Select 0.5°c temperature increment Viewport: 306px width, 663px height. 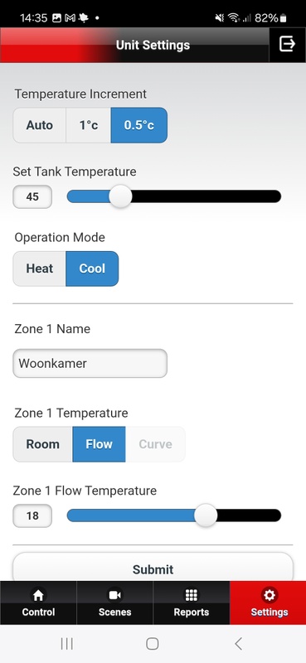(138, 125)
